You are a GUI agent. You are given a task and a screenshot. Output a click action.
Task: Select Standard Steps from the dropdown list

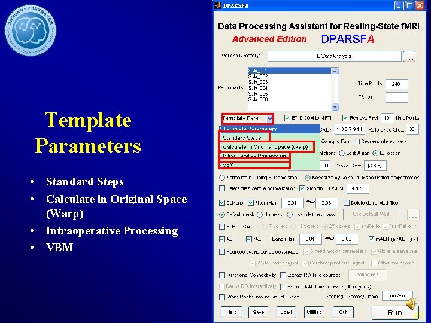pyautogui.click(x=242, y=138)
